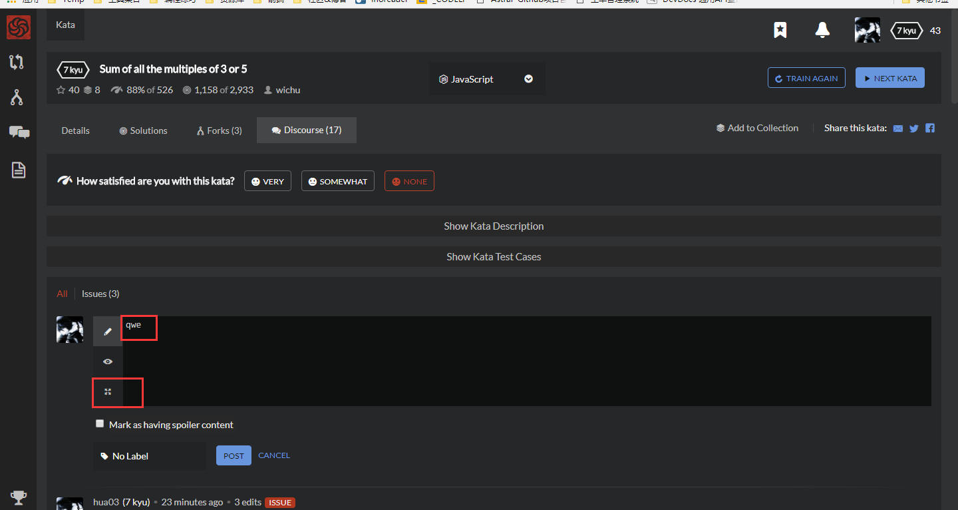Open the conversations icon in left sidebar
The image size is (958, 510).
coord(18,132)
